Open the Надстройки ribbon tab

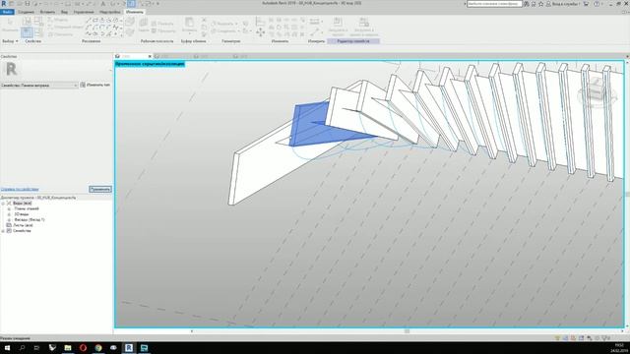[109, 12]
